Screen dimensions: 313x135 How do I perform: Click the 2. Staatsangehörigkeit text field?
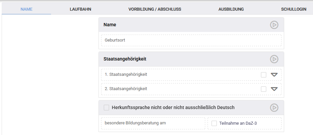[179, 89]
